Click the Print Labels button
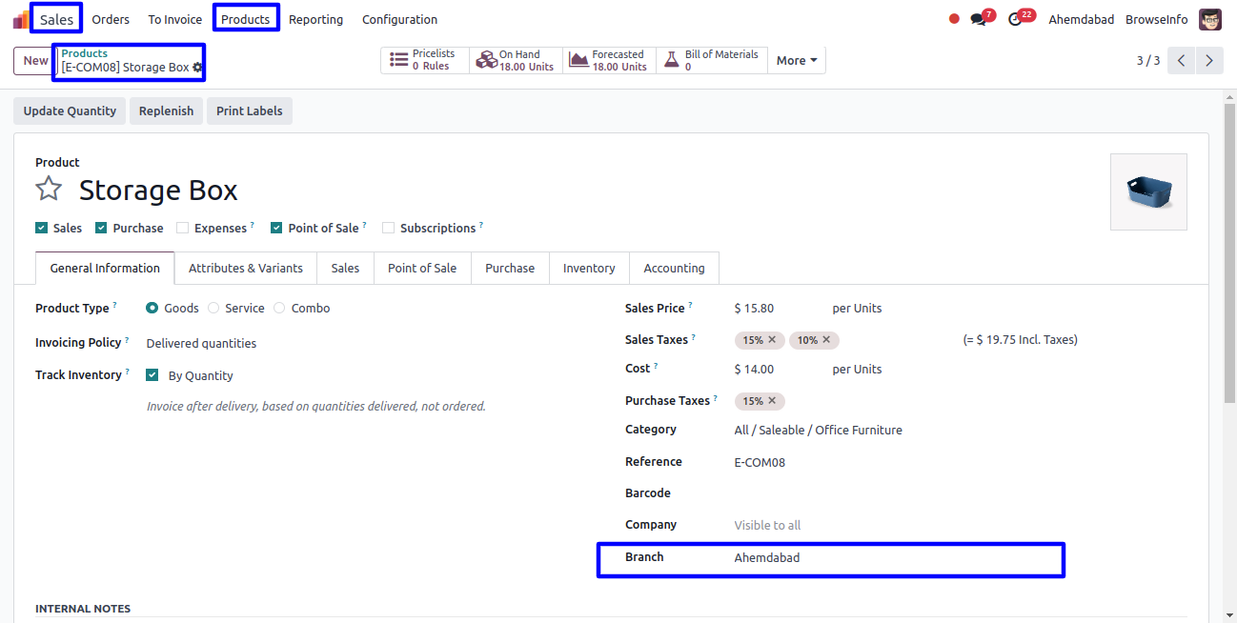 point(249,111)
